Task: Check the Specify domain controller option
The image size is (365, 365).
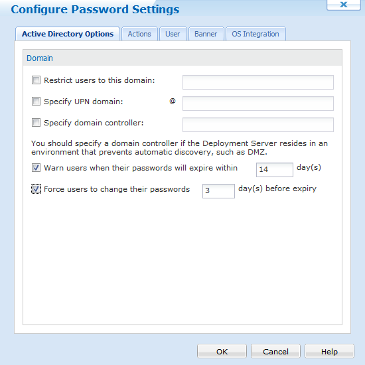Action: pyautogui.click(x=36, y=123)
